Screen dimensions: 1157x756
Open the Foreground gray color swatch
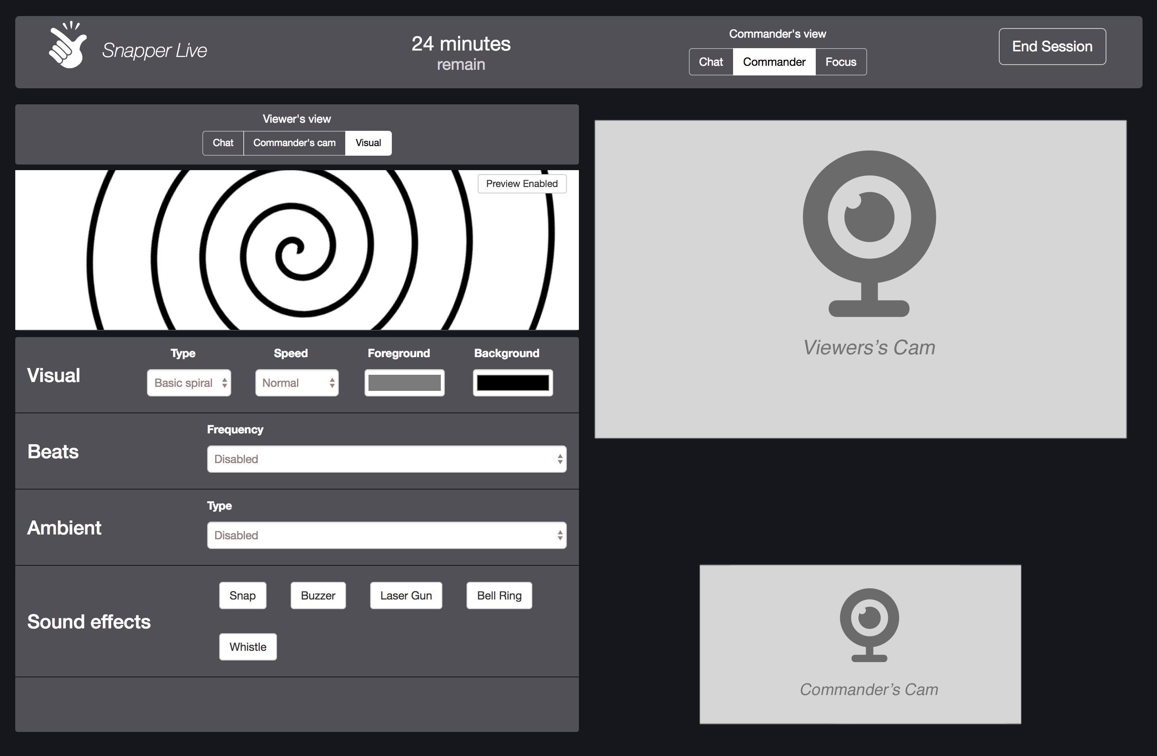tap(404, 383)
